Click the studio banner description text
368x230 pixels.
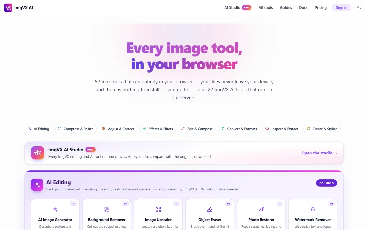(x=130, y=157)
